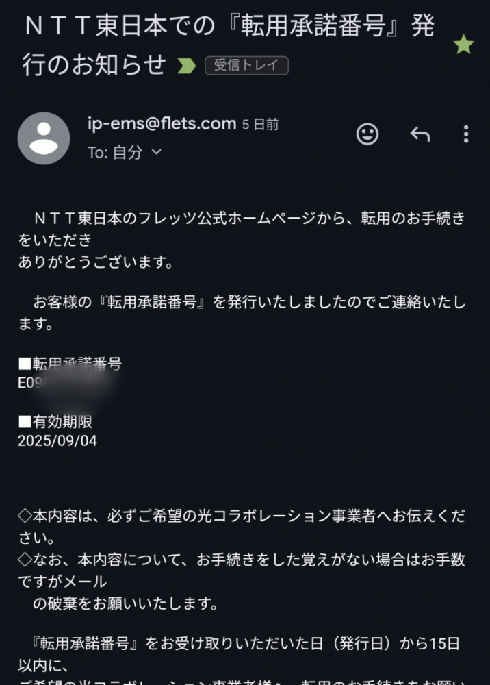
Task: Click sender address ip-ems@flets.com
Action: pyautogui.click(x=162, y=124)
